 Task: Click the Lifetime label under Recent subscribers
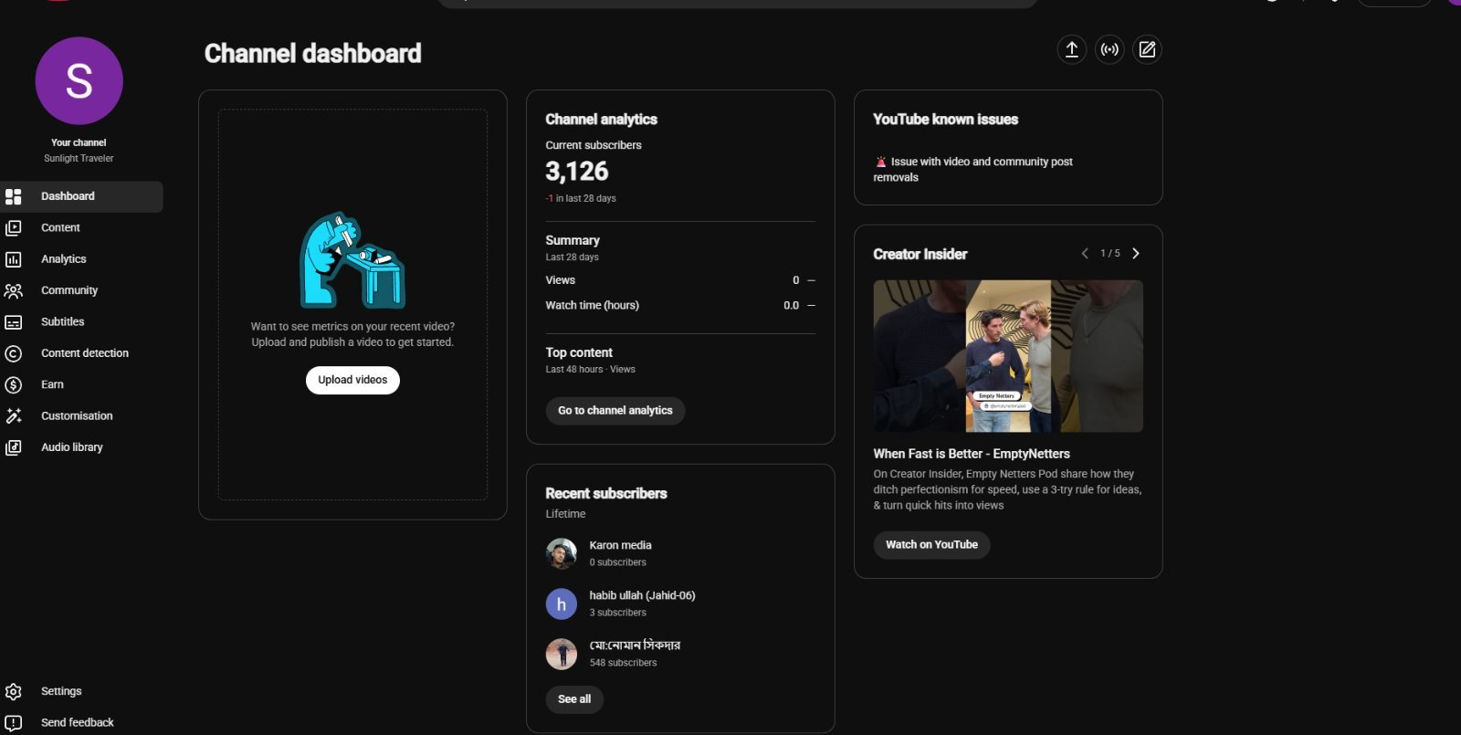click(x=566, y=514)
